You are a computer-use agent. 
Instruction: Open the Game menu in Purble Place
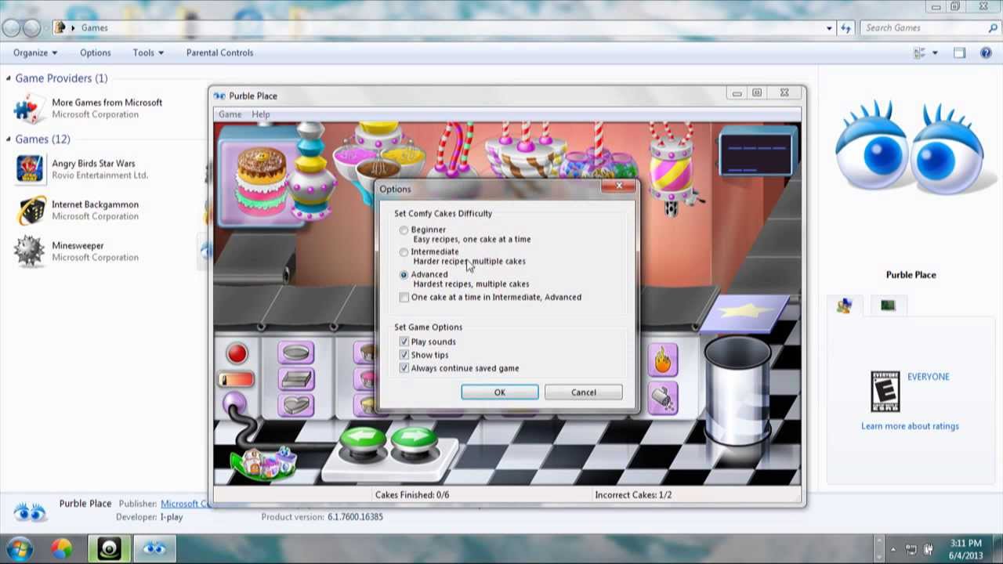pyautogui.click(x=230, y=114)
